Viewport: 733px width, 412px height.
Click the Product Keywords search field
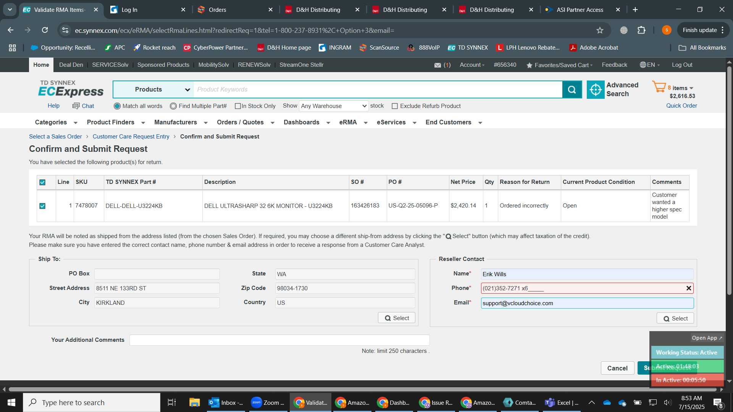pos(378,90)
